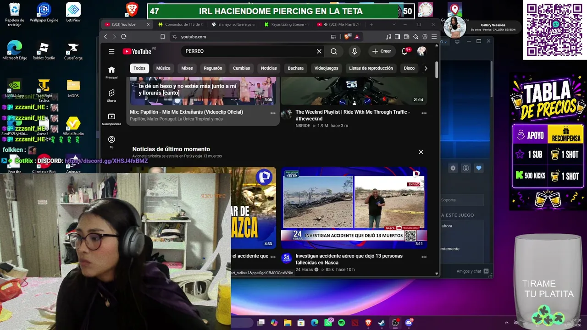Viewport: 587px width, 330px height.
Task: Open Steam game settings gear
Action: 453,168
